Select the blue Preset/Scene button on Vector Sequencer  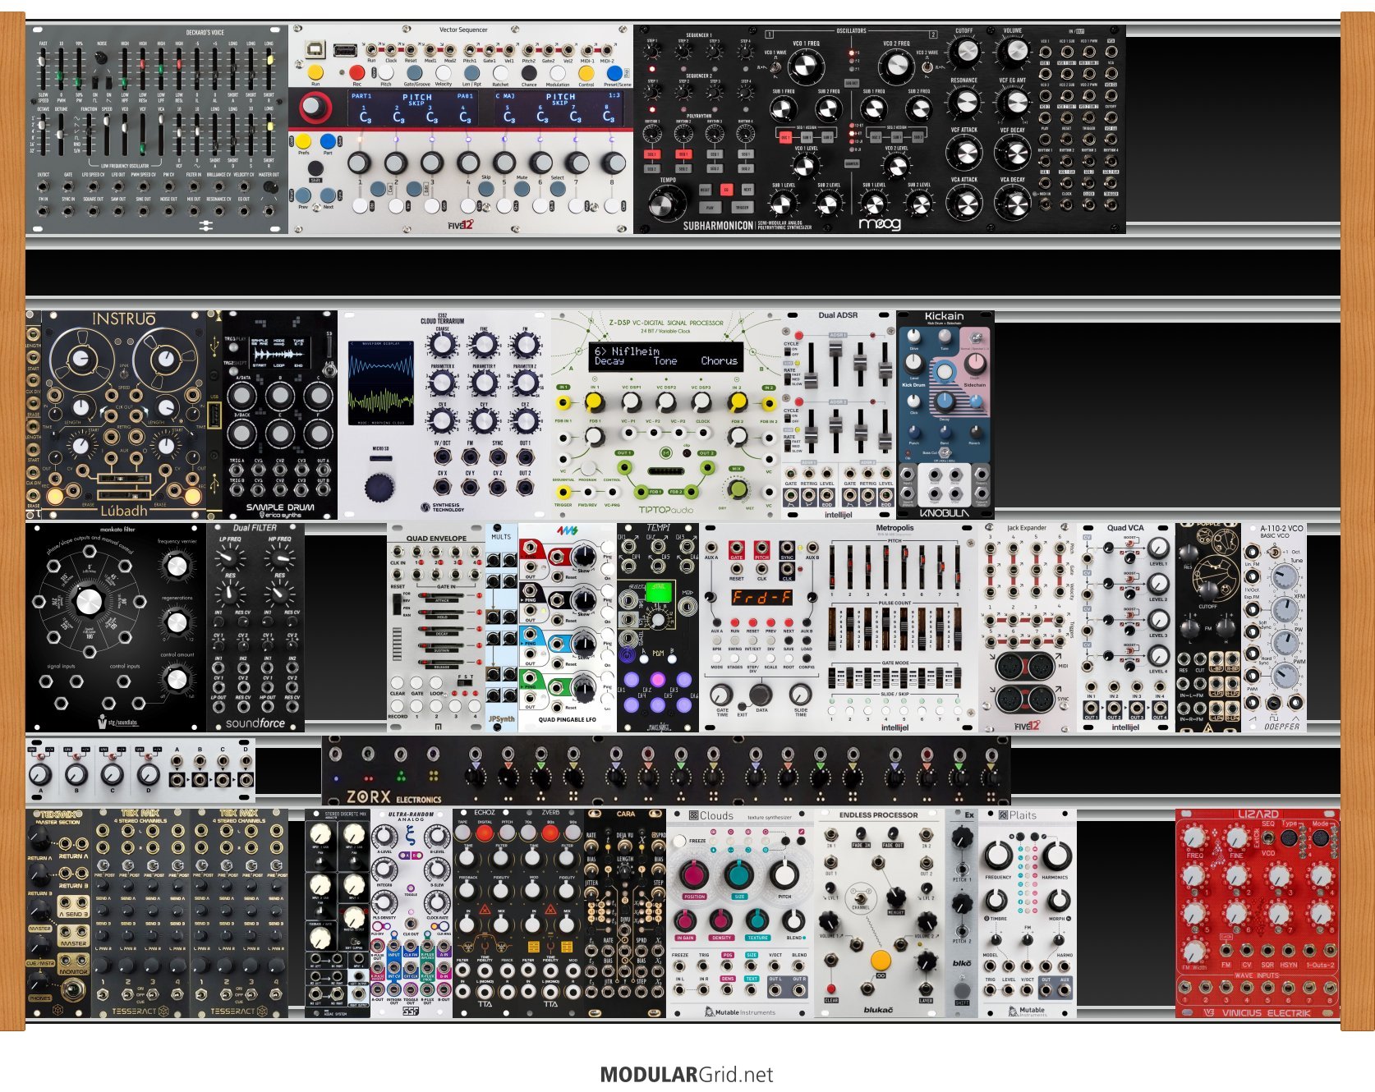pos(614,74)
